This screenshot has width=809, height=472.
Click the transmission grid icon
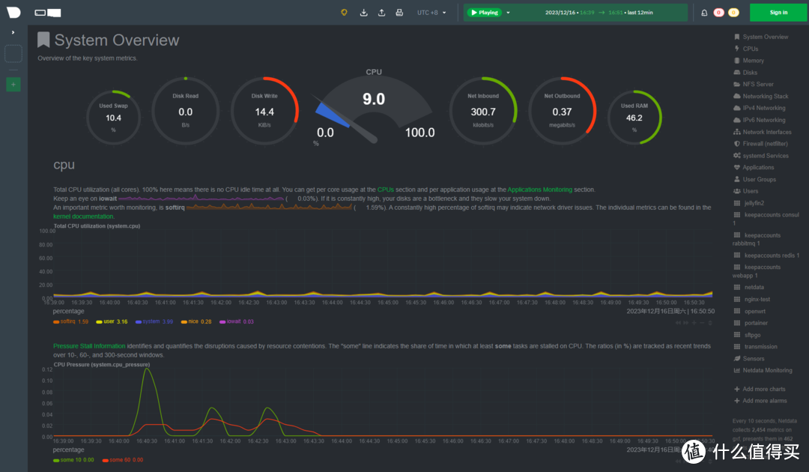pyautogui.click(x=737, y=347)
